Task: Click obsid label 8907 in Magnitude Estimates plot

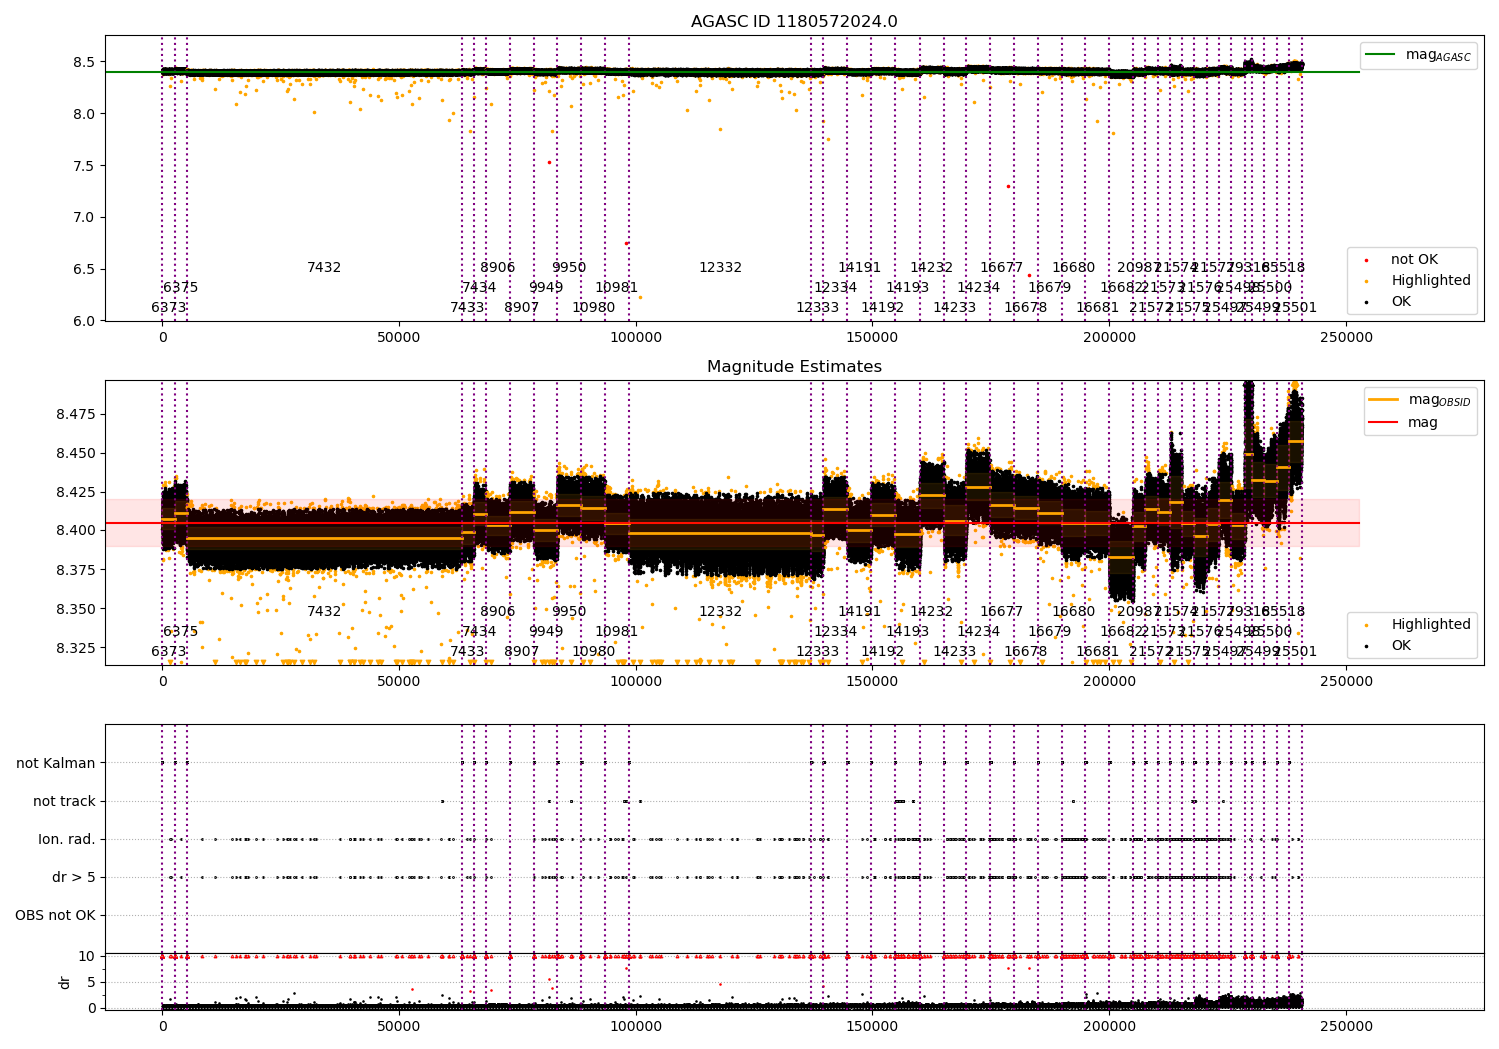Action: coord(522,652)
